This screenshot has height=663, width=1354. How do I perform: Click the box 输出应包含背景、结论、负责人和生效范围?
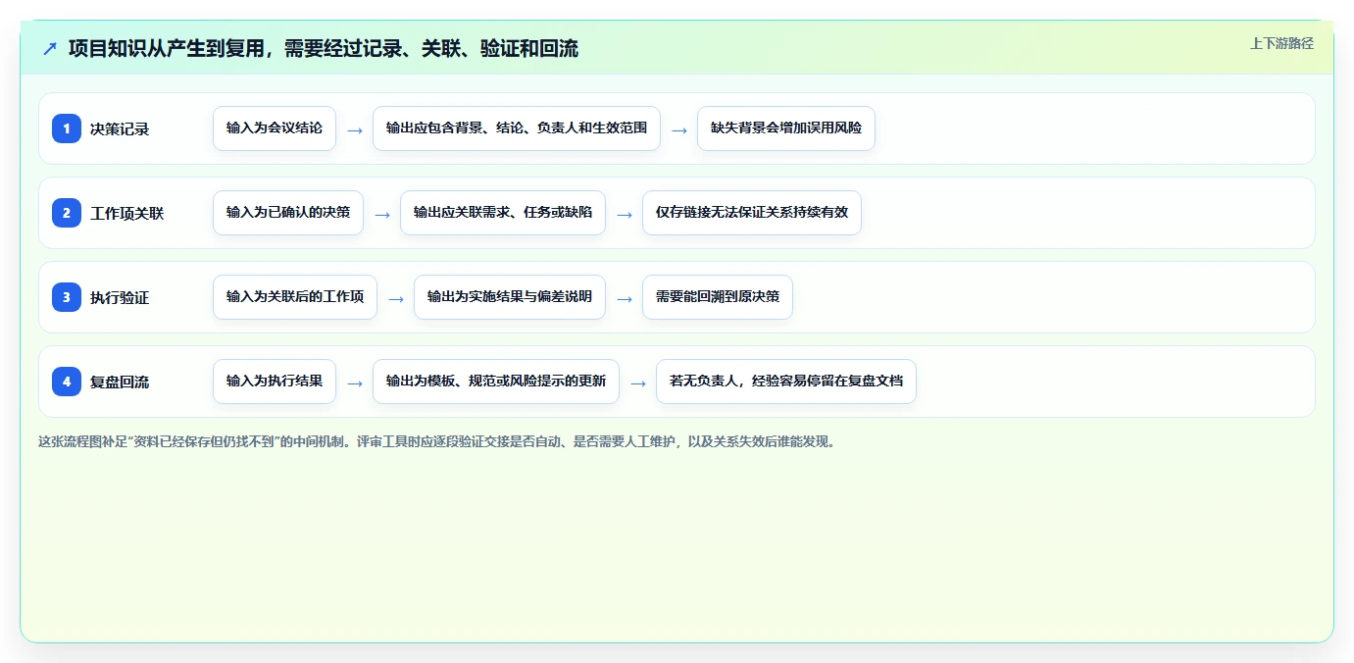(517, 128)
